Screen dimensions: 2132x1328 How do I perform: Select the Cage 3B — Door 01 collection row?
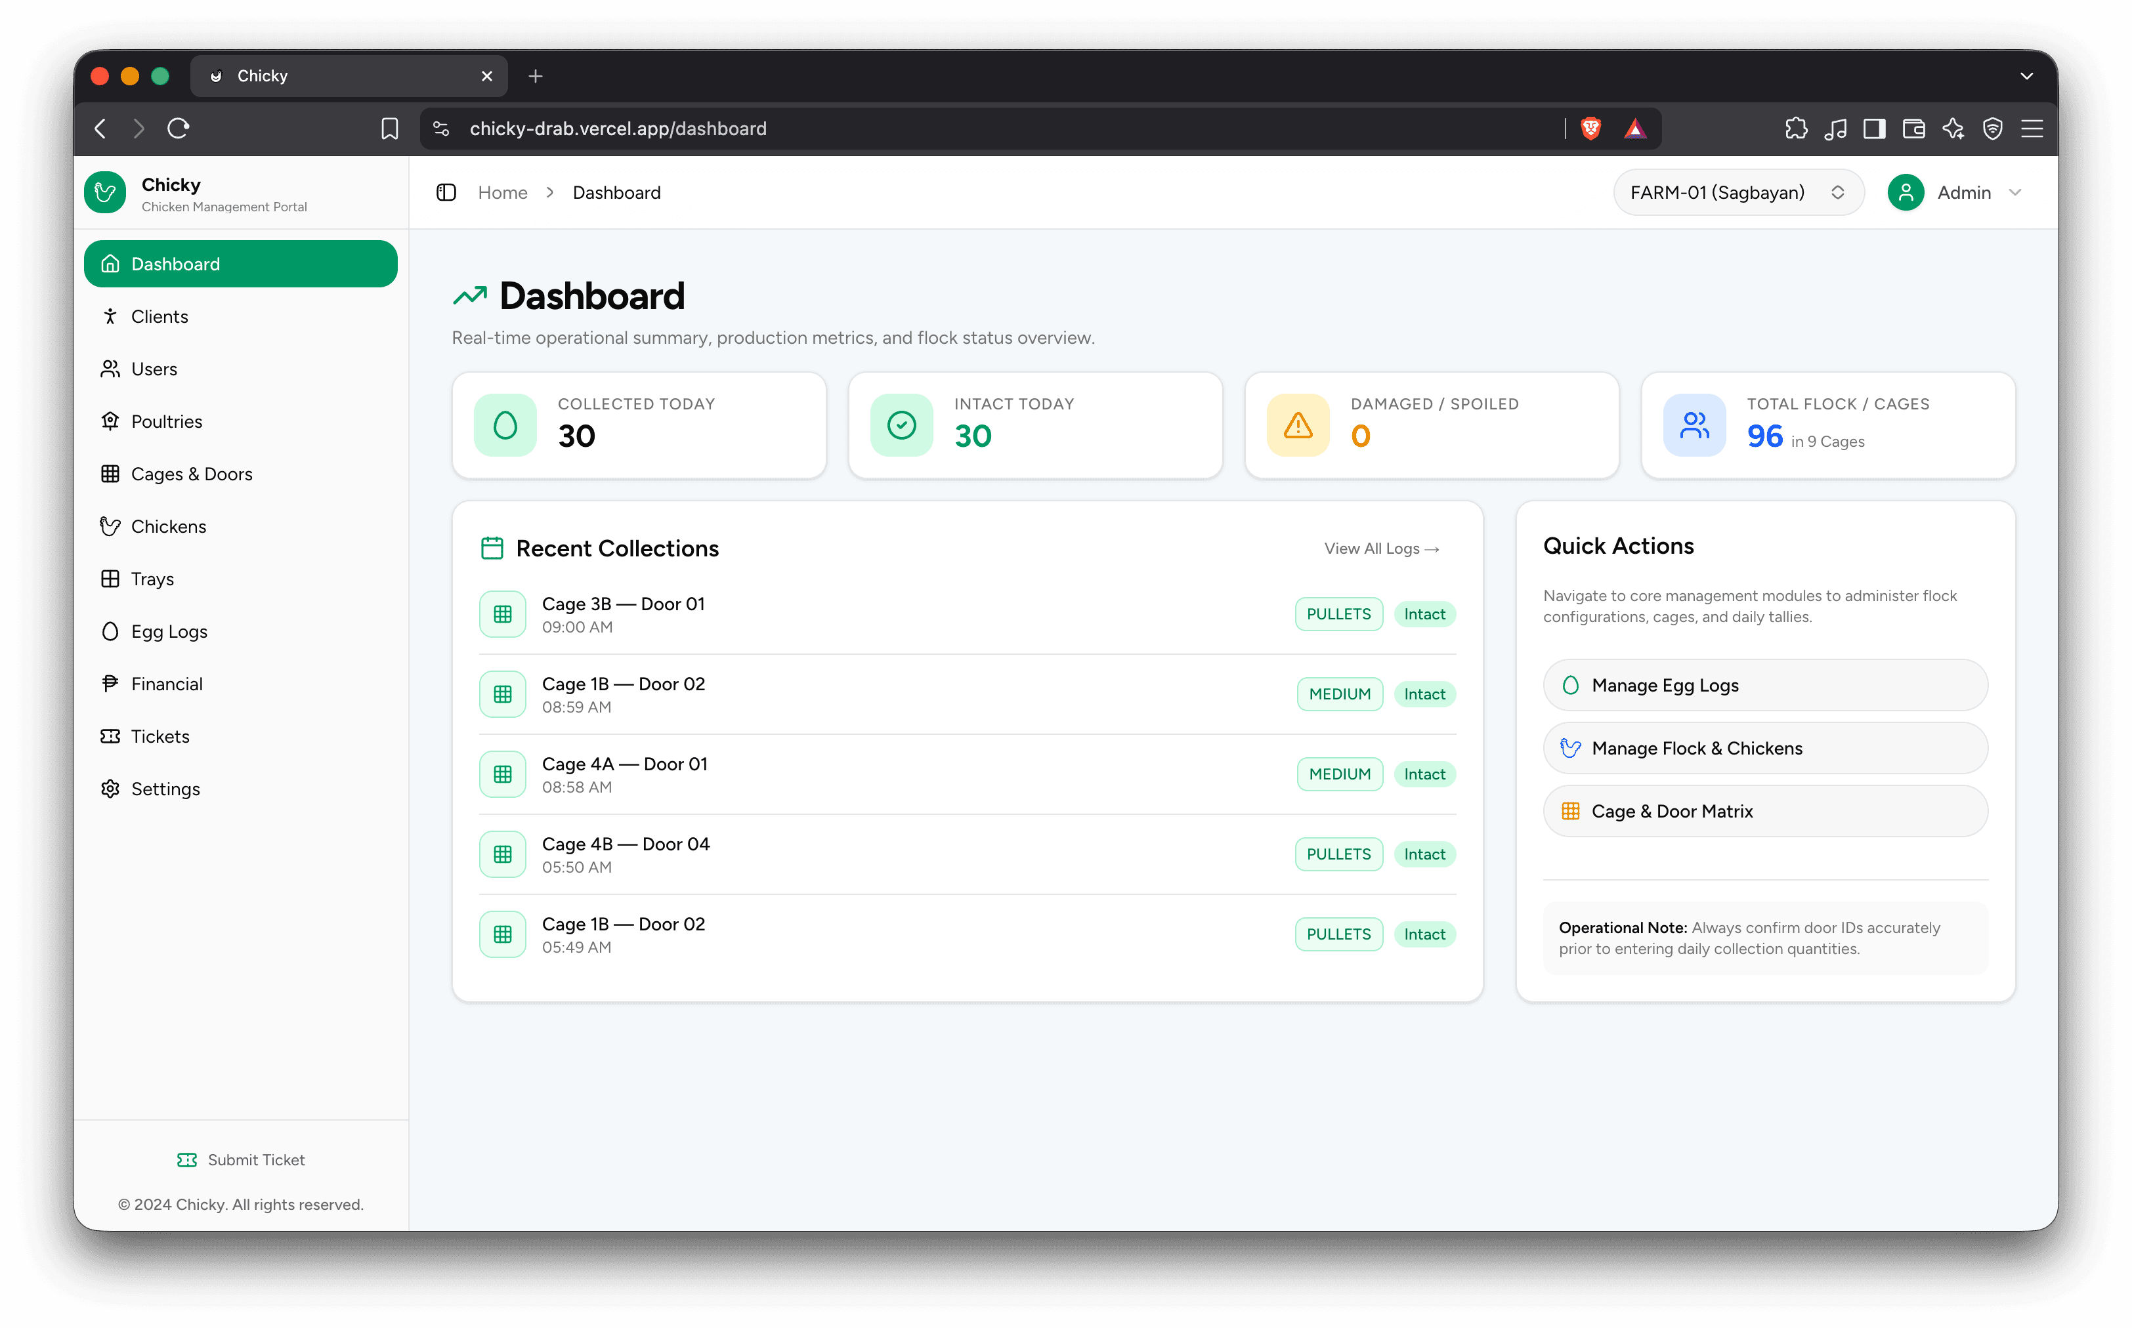click(967, 614)
